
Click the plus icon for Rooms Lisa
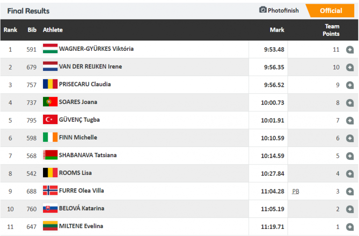pos(350,174)
